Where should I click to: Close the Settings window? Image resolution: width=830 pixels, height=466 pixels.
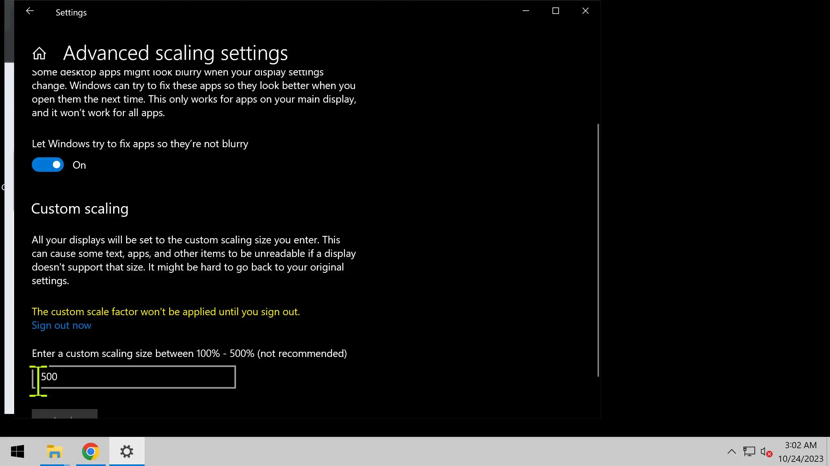point(586,11)
